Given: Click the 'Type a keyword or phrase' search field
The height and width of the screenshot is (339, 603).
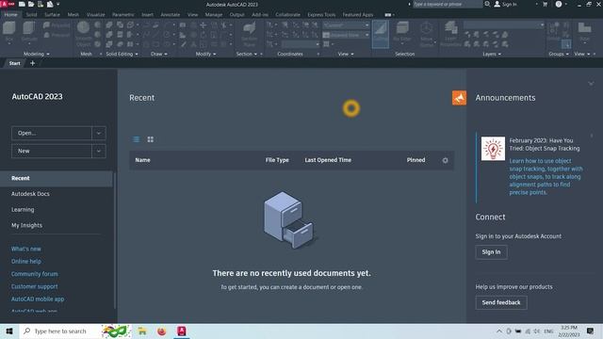Looking at the screenshot, I should [448, 4].
